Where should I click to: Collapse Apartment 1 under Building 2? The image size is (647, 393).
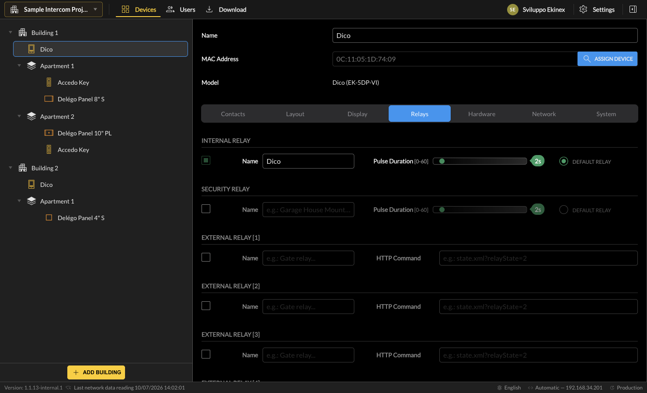pos(19,201)
